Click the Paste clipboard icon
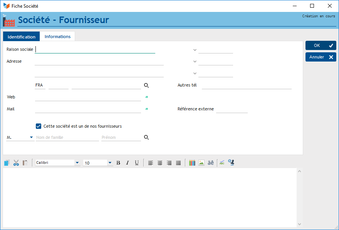Image resolution: width=339 pixels, height=230 pixels. click(x=25, y=163)
